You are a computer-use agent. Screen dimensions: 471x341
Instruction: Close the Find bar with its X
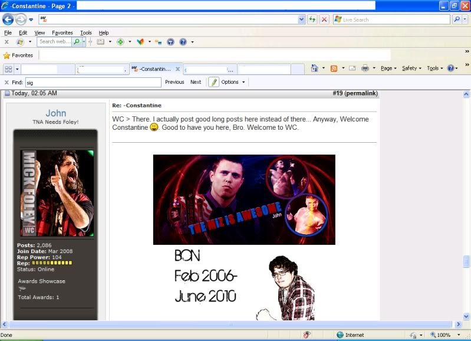(6, 82)
